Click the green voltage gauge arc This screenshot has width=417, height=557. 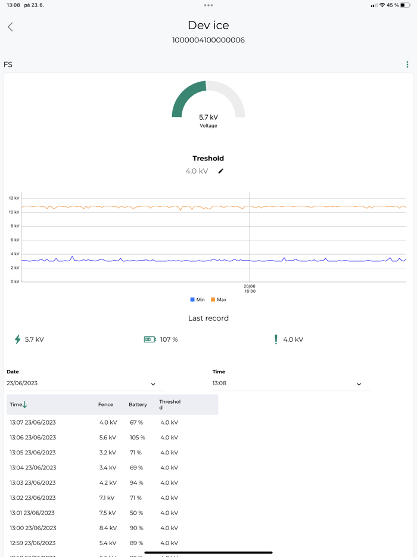click(188, 98)
